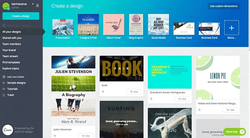Click the Trash bin icon

tap(4, 95)
